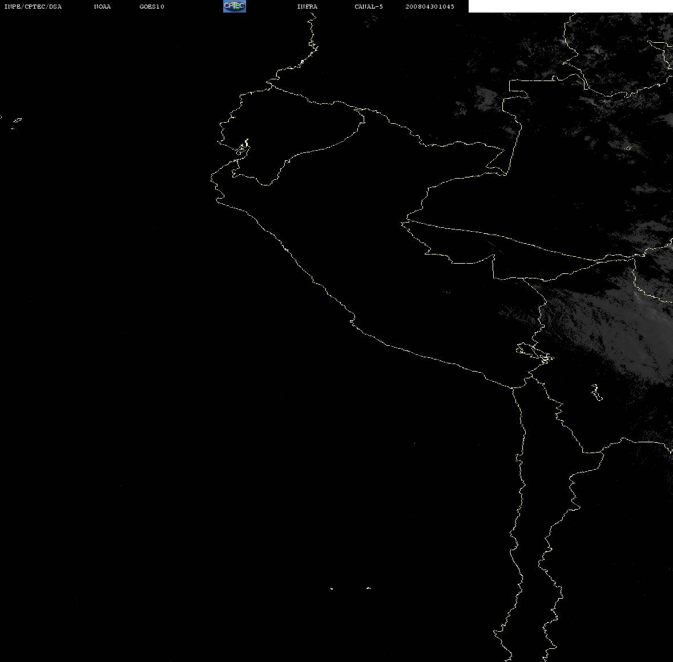Select the GOES10 satellite label
Screen dimensions: 673x662
152,6
